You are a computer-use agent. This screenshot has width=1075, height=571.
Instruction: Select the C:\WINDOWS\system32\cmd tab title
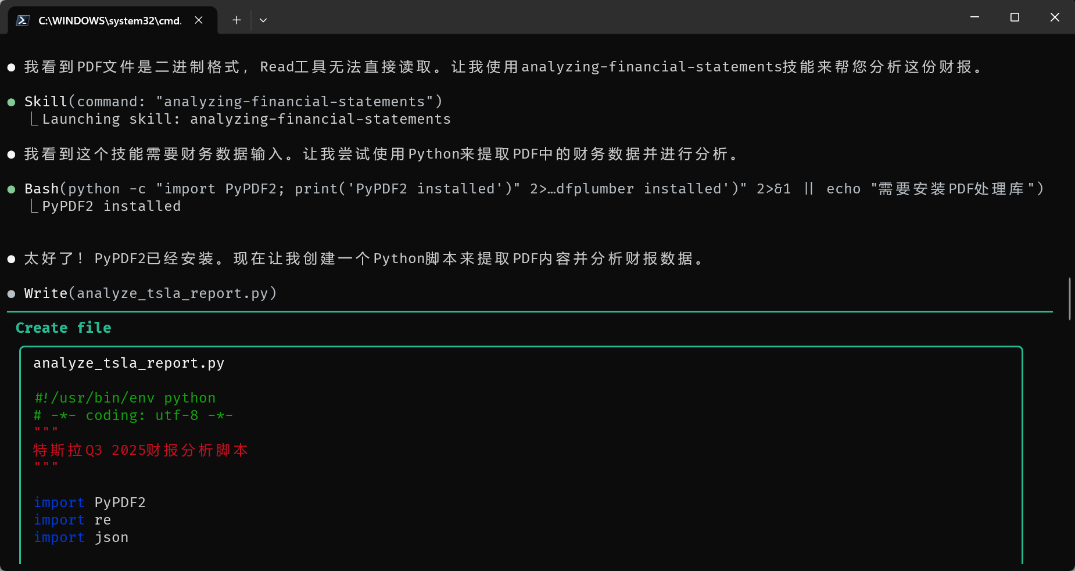point(110,20)
